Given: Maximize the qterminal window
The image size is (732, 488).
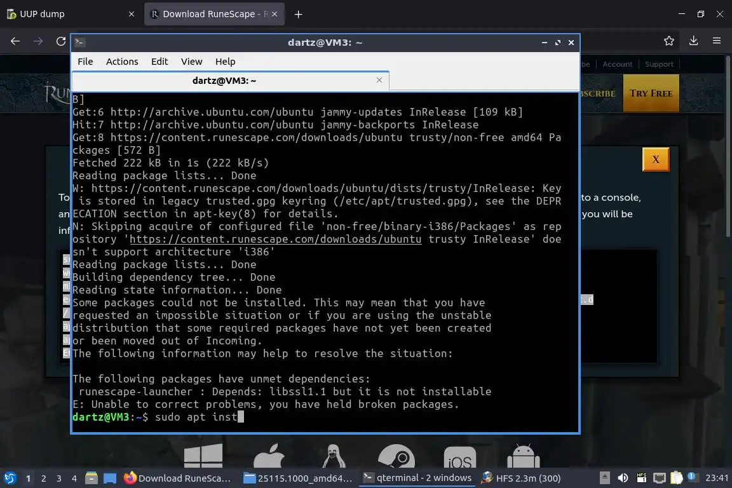Looking at the screenshot, I should (x=557, y=43).
